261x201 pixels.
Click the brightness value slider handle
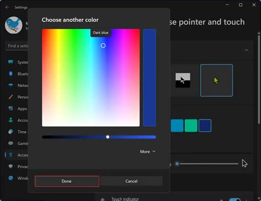coord(108,137)
